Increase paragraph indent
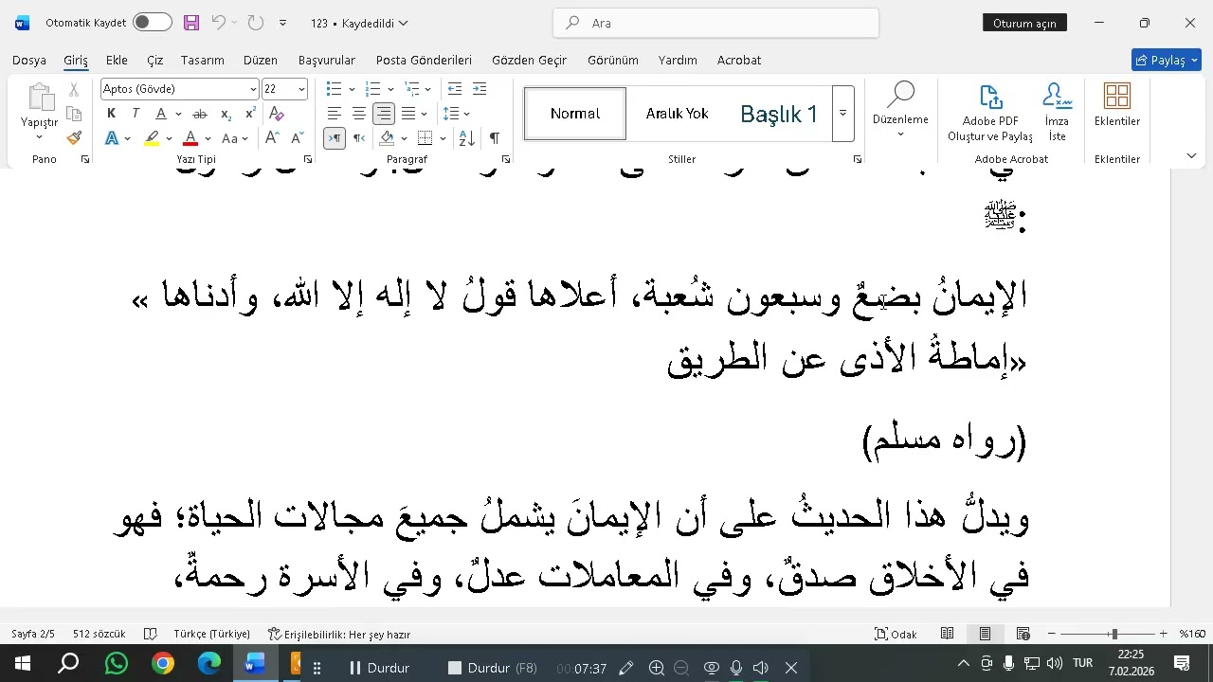 pyautogui.click(x=480, y=89)
